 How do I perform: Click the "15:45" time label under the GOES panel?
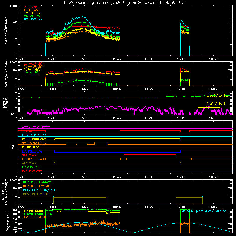[x=117, y=118]
